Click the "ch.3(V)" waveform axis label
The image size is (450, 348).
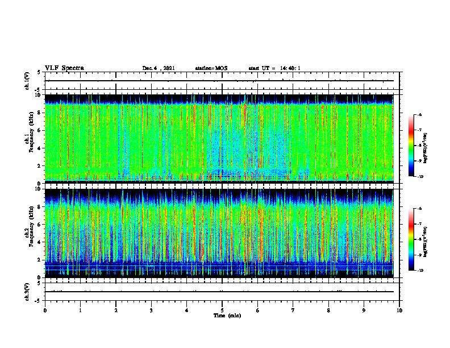tap(27, 292)
